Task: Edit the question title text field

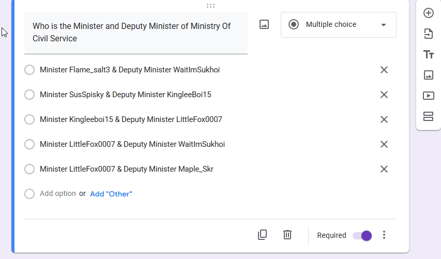Action: pos(136,33)
